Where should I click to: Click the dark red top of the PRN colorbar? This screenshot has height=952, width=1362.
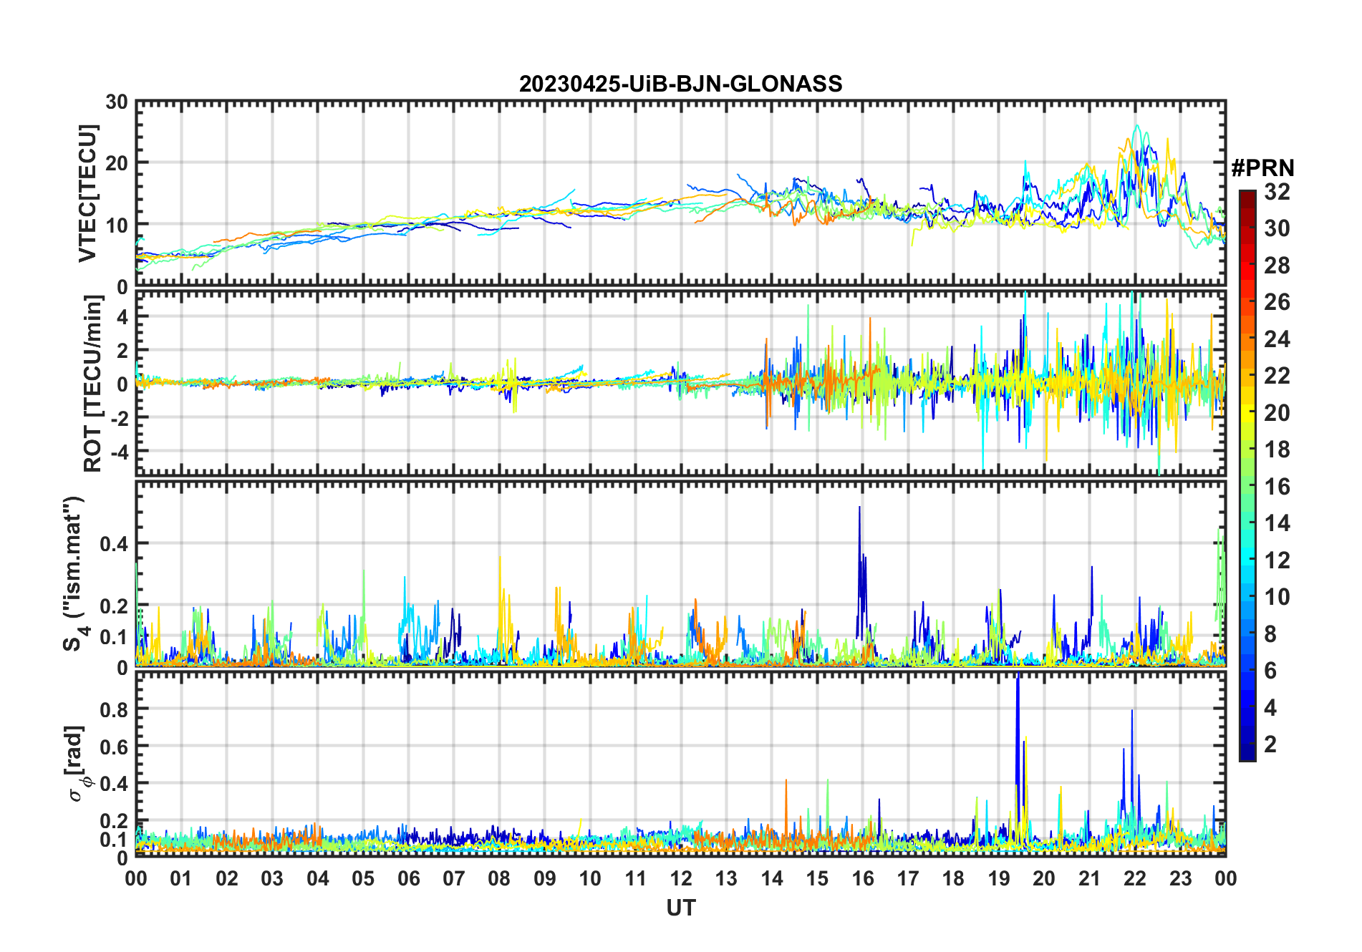click(x=1247, y=195)
